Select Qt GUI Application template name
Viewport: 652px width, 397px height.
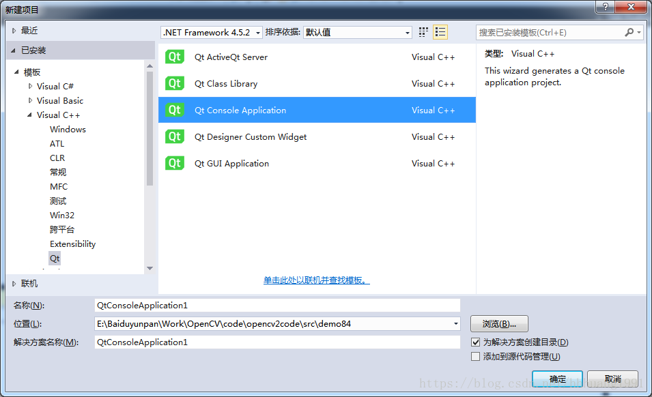(x=231, y=163)
